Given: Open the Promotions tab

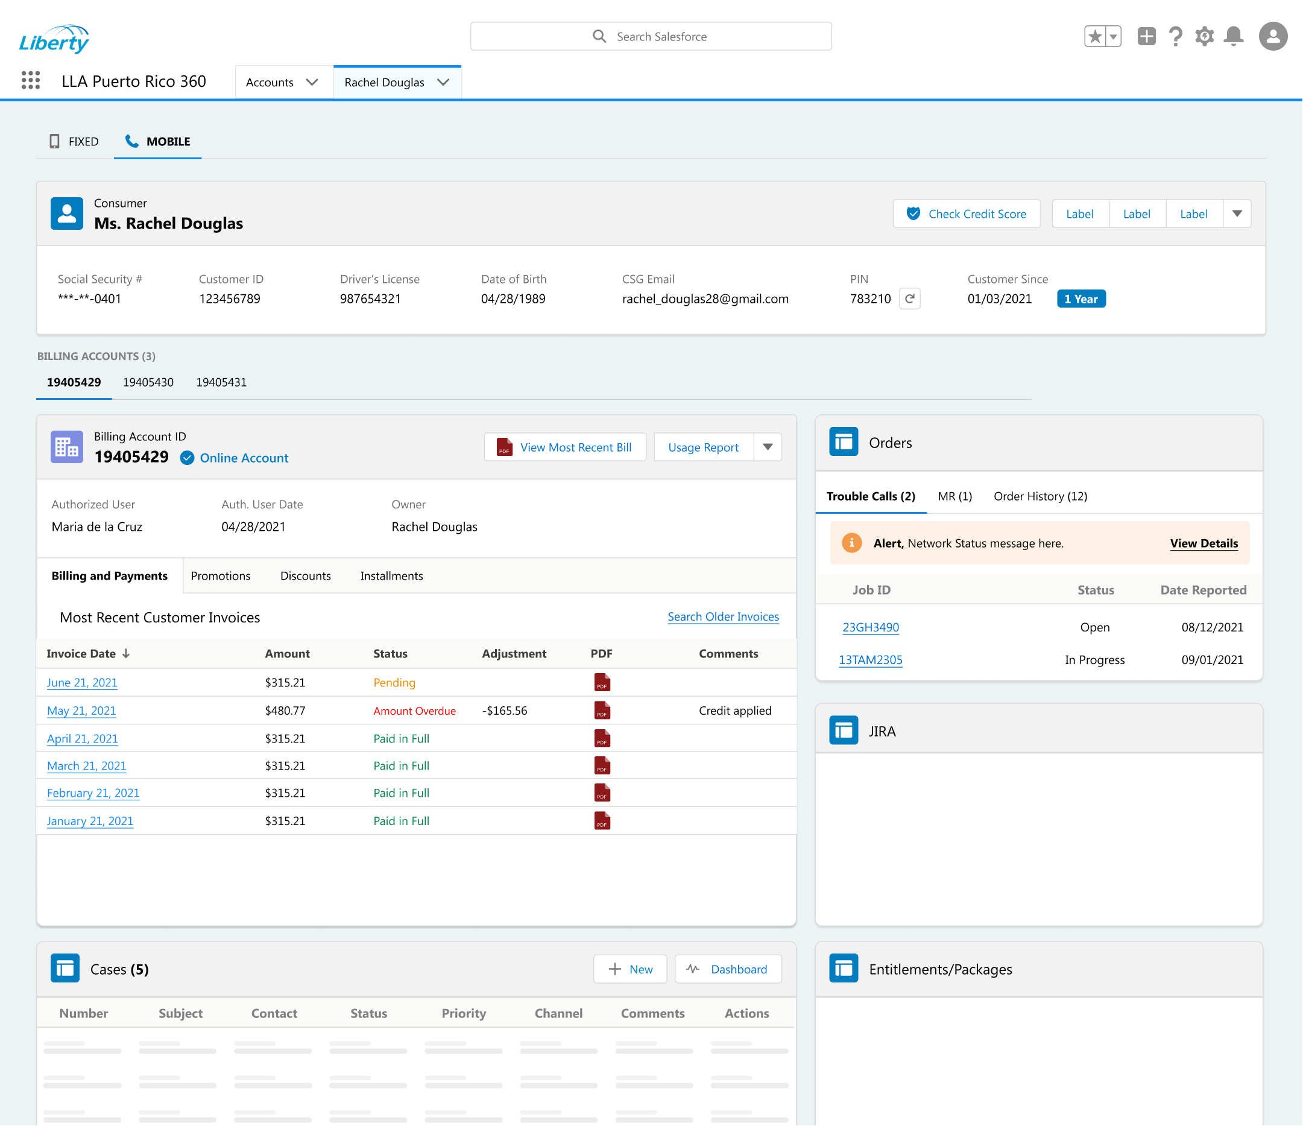Looking at the screenshot, I should [x=221, y=576].
